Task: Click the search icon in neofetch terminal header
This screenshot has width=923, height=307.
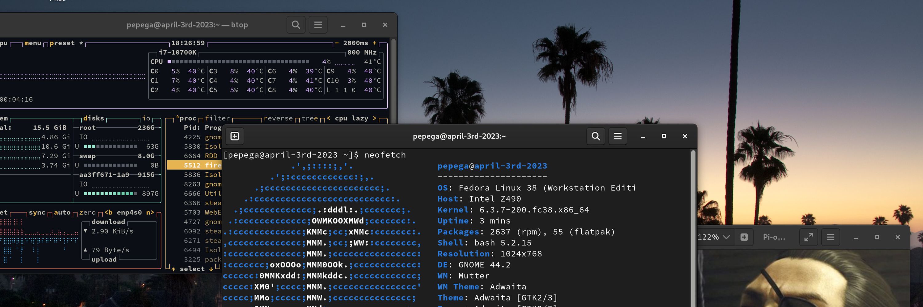Action: point(596,136)
